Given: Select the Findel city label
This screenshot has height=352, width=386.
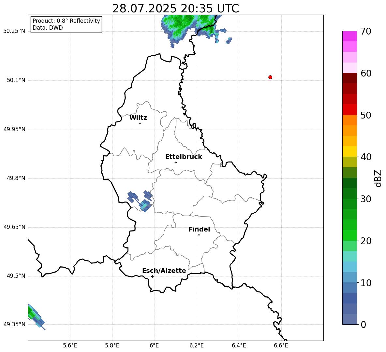Looking at the screenshot, I should coord(199,229).
